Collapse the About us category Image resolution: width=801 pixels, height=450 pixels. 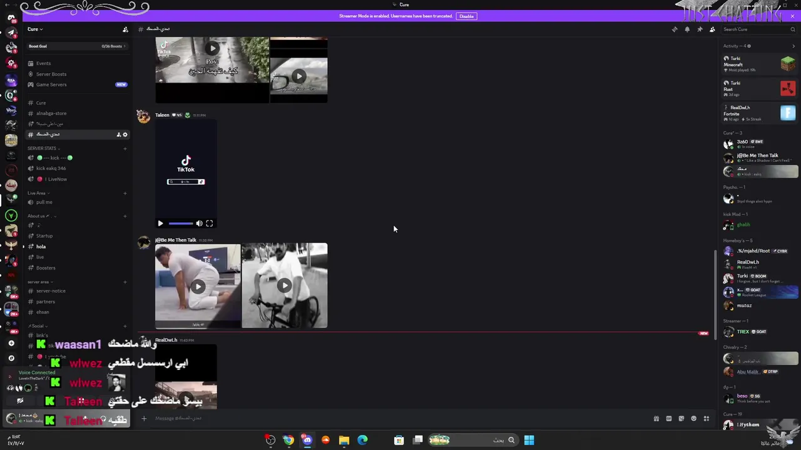(41, 216)
